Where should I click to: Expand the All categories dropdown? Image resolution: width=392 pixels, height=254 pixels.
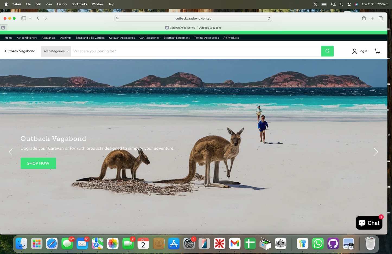[56, 51]
